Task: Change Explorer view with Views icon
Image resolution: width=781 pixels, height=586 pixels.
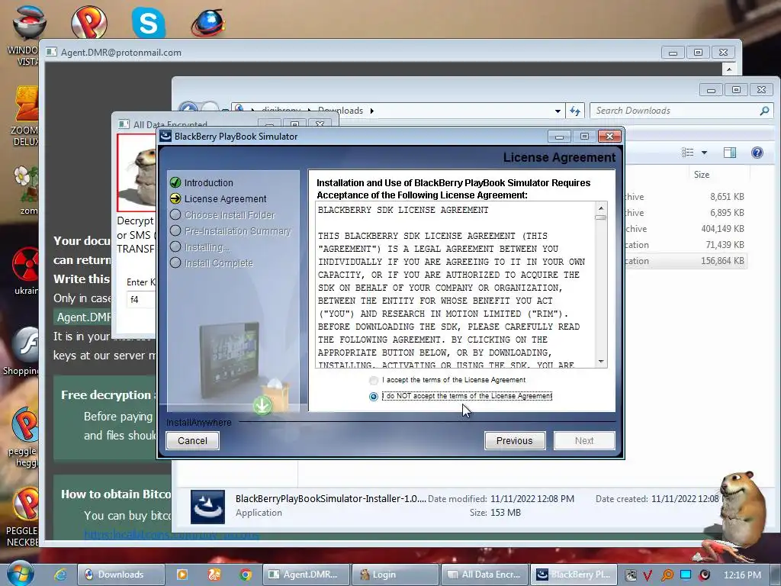Action: tap(688, 153)
